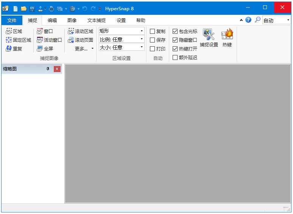Image resolution: width=293 pixels, height=214 pixels.
Task: Capture 全屏 full screen
Action: (x=45, y=49)
